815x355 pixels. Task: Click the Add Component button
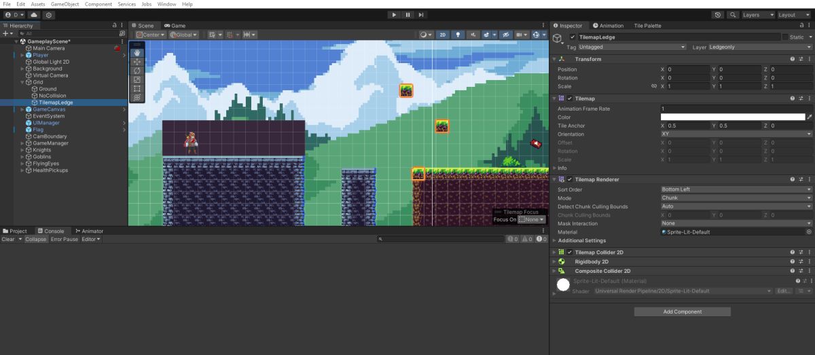(683, 312)
